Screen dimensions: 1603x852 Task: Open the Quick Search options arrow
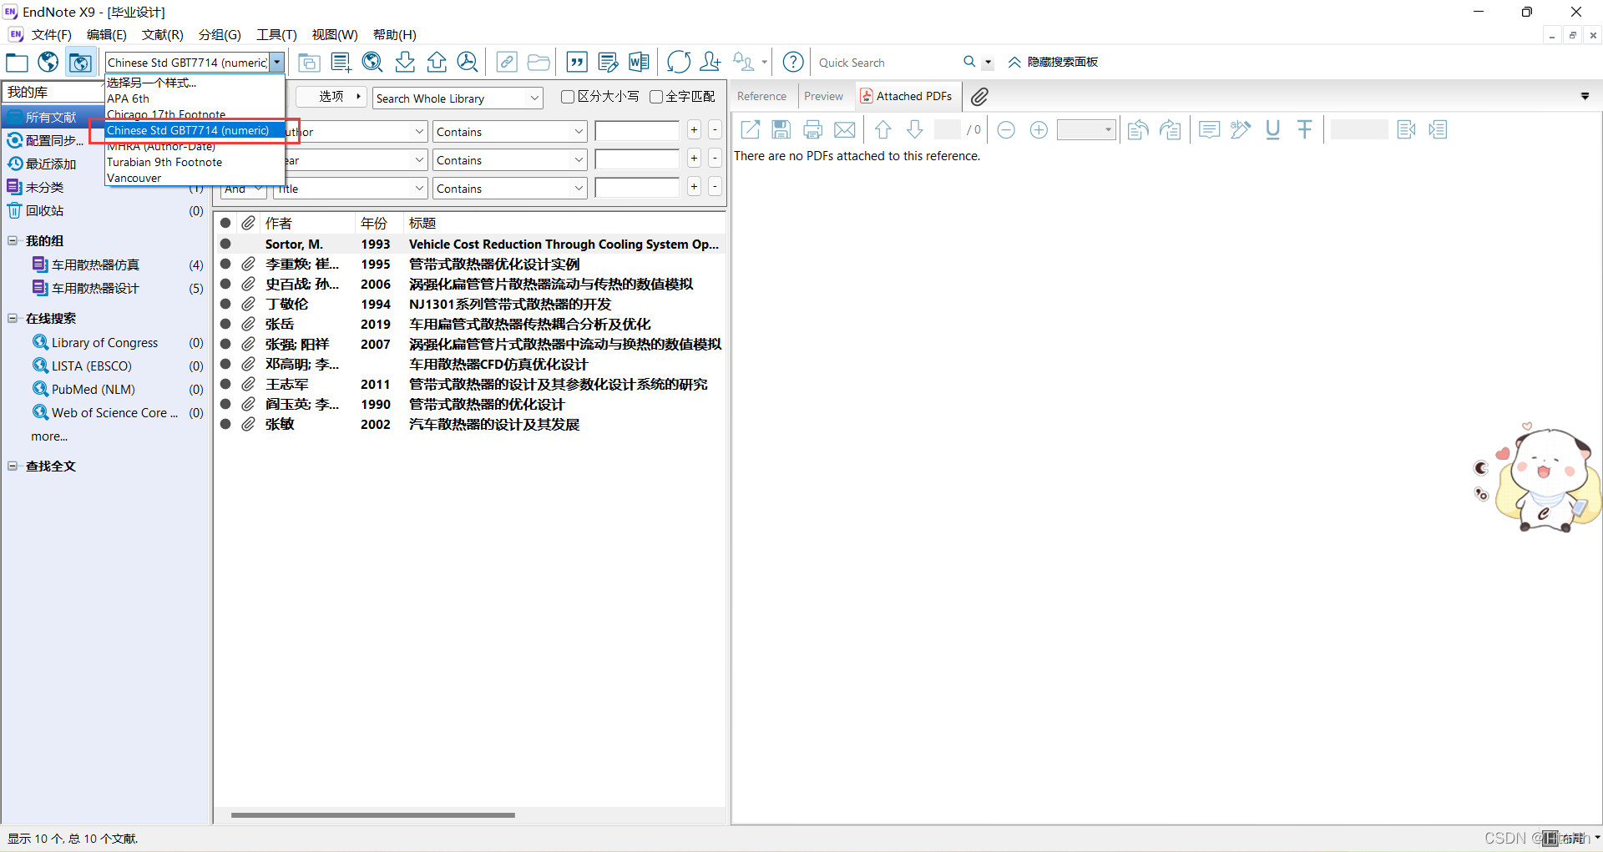988,63
